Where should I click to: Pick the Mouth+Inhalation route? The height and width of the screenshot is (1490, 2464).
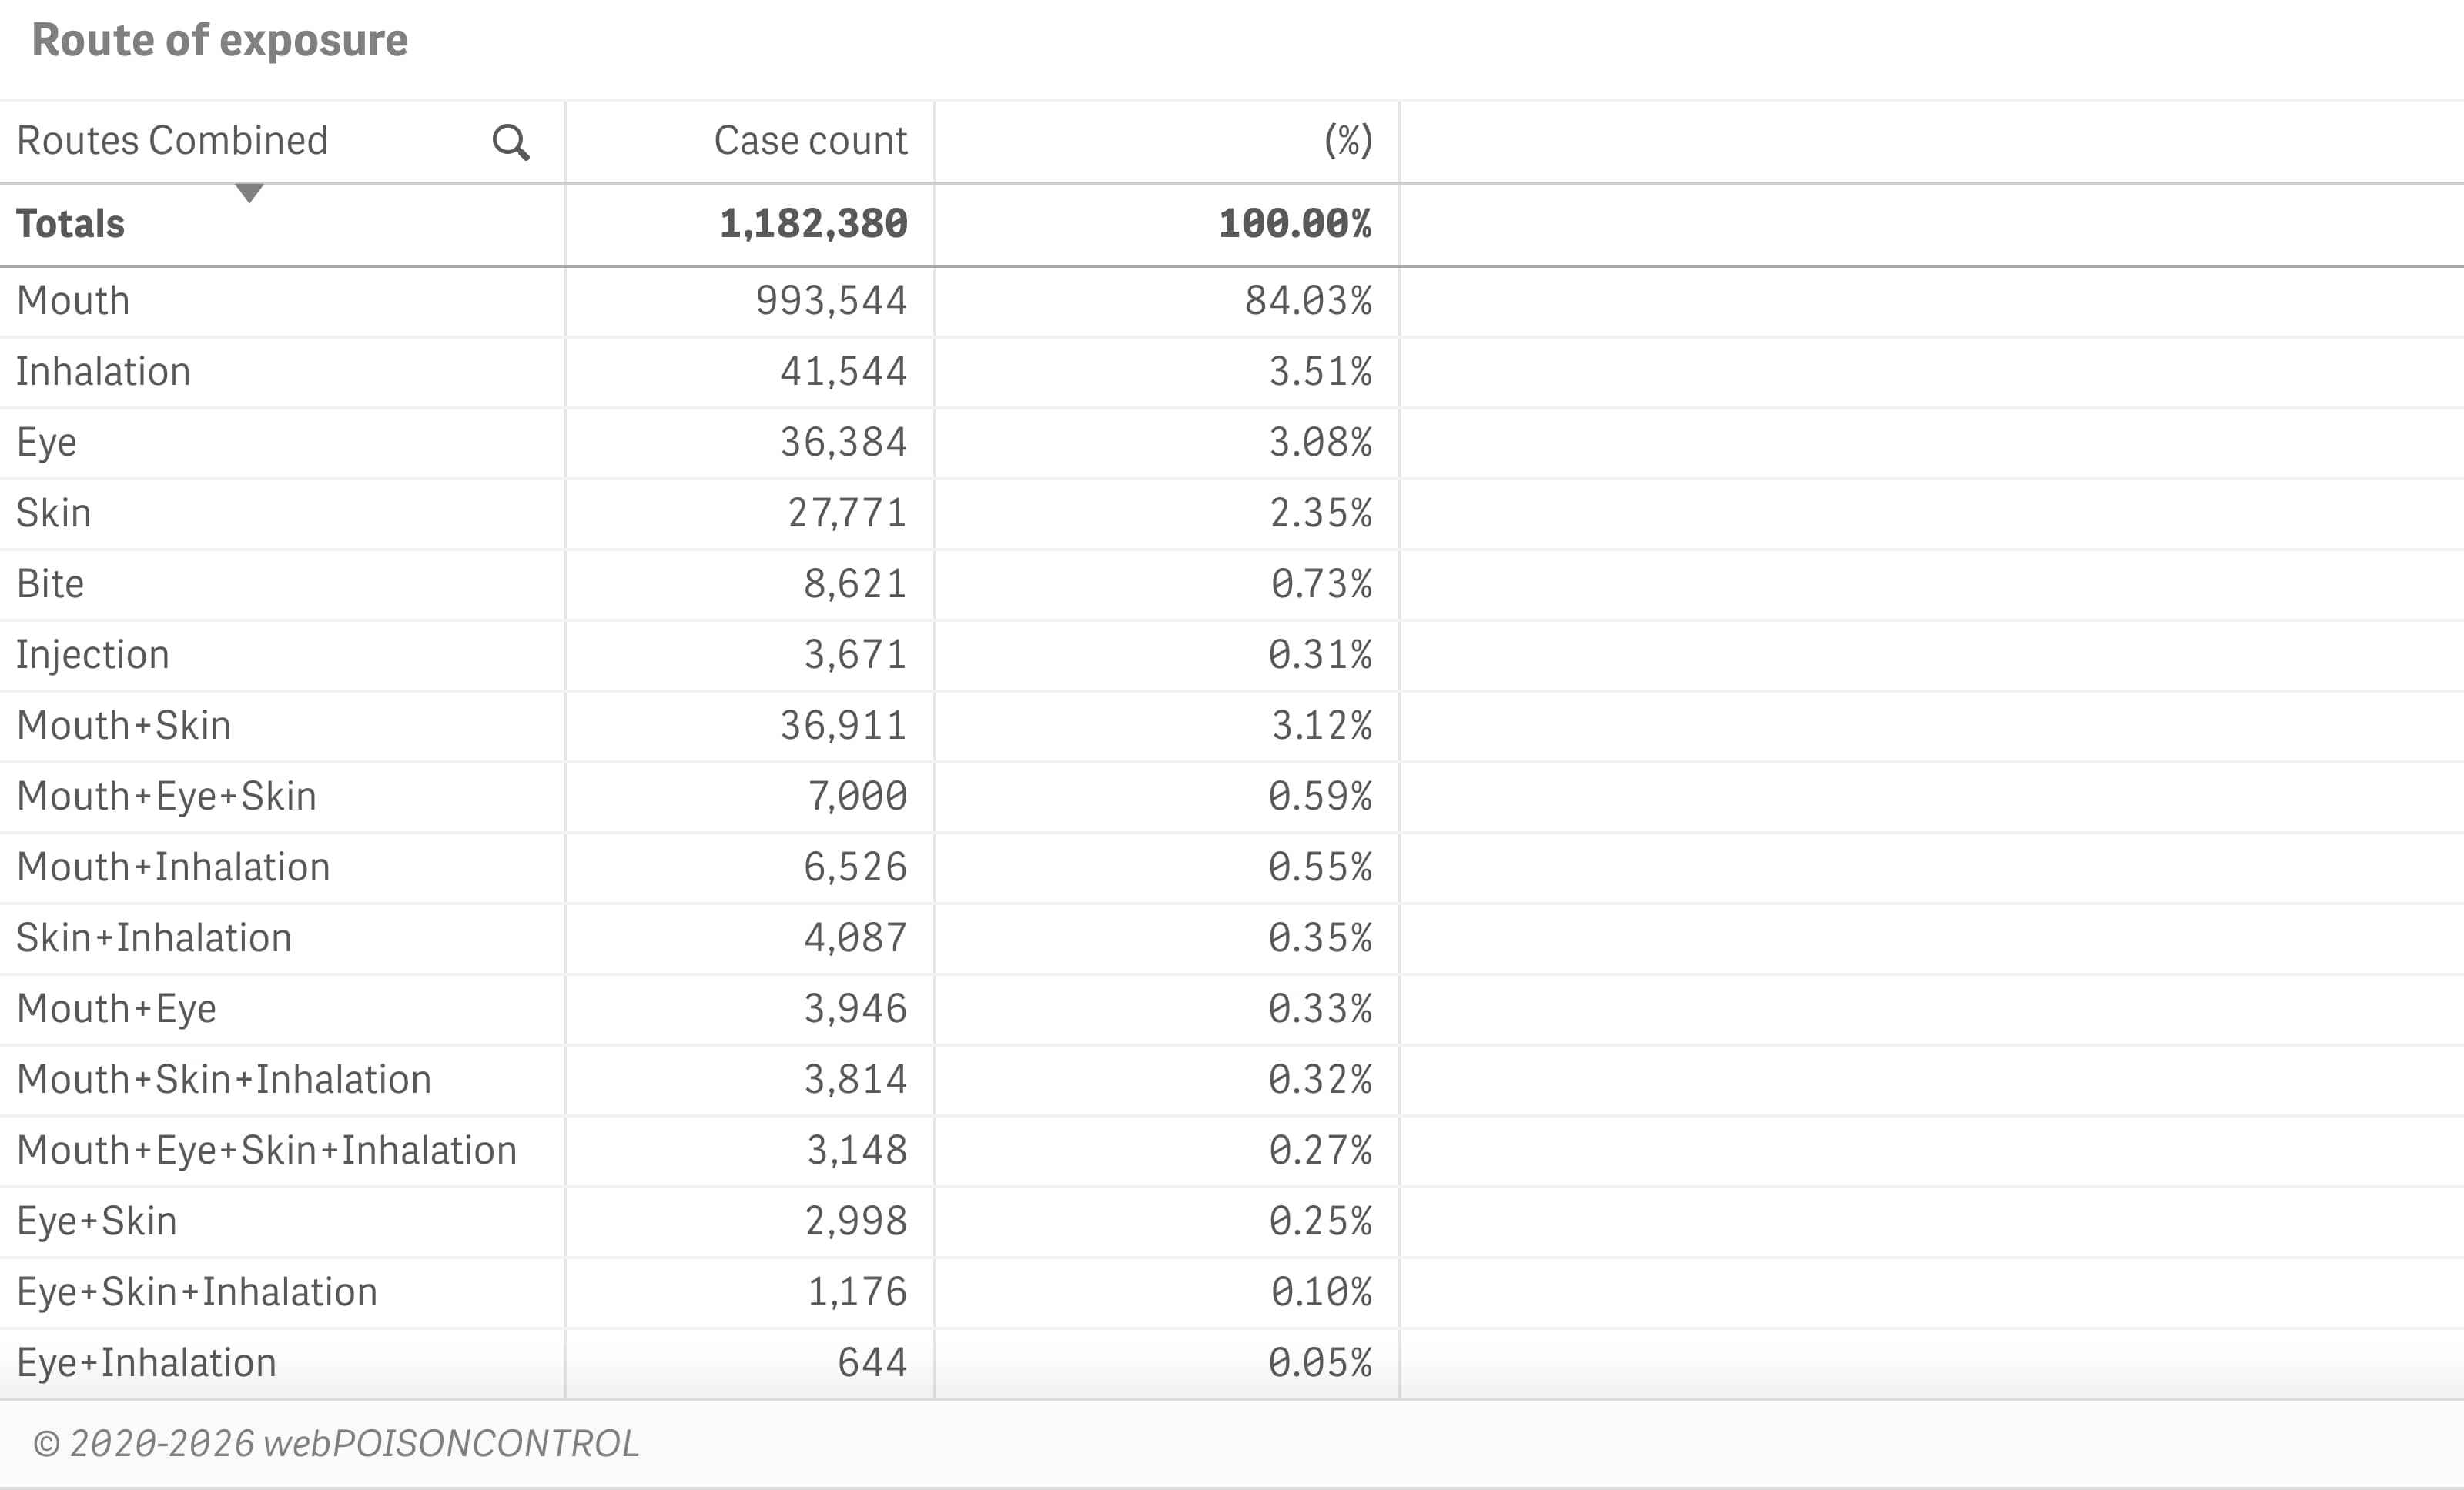[x=173, y=867]
